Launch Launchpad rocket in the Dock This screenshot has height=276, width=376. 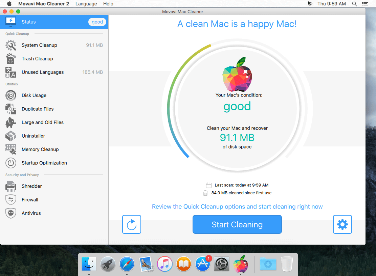coord(108,264)
